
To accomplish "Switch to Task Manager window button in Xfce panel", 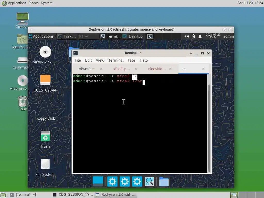I will [67, 36].
